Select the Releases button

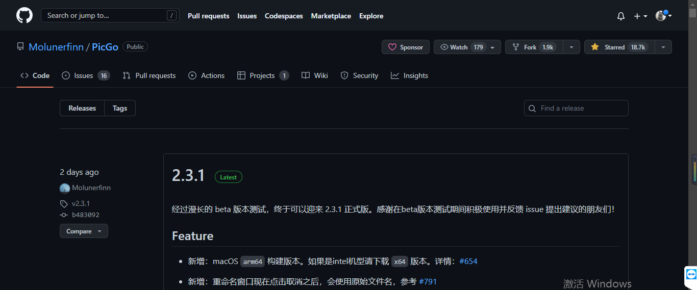82,108
